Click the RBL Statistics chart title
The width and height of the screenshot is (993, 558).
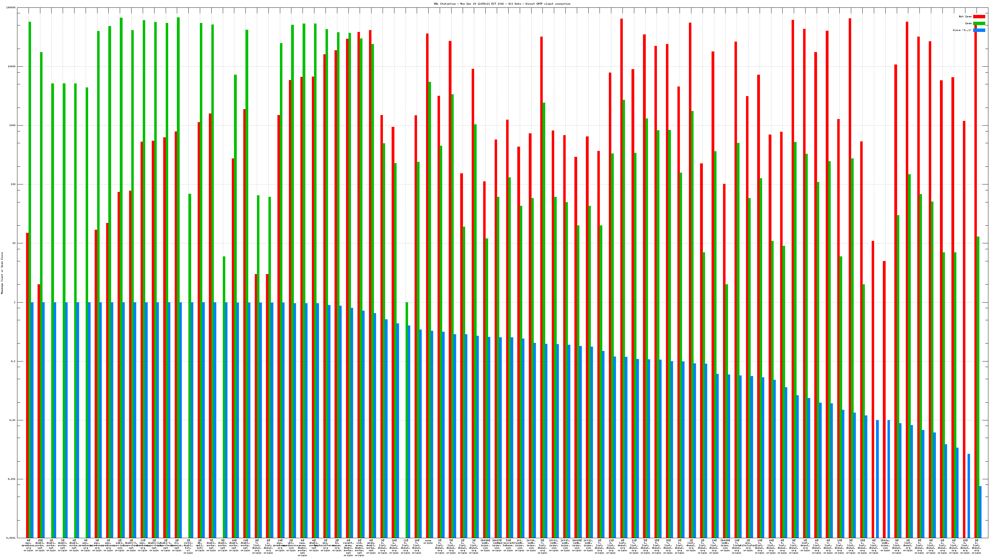pyautogui.click(x=502, y=4)
